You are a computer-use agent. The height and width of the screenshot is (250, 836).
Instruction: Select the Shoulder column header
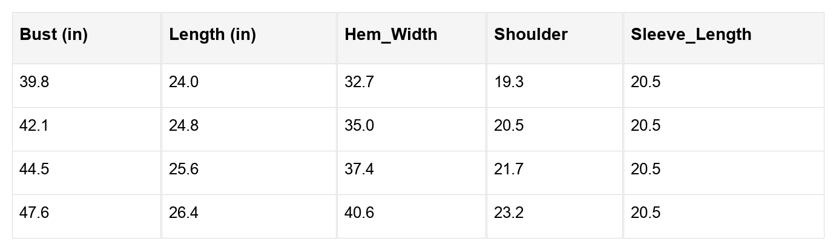pos(530,35)
